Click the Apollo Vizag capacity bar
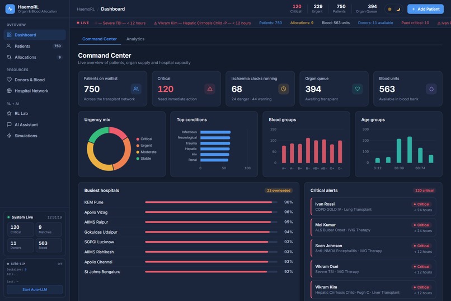The height and width of the screenshot is (301, 451). (211, 212)
